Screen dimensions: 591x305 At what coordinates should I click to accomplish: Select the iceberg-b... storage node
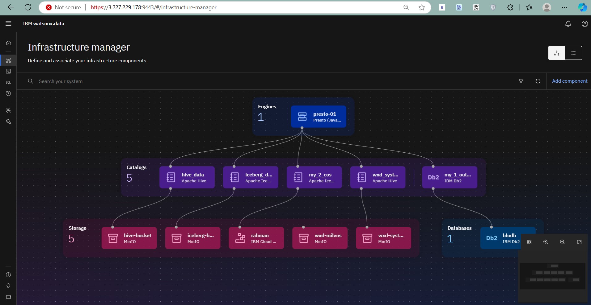point(193,238)
